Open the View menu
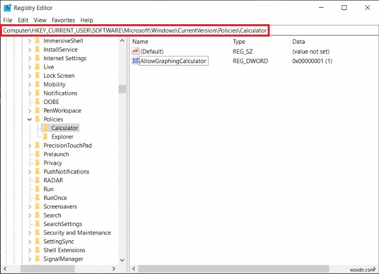Screen dimensions: 379x274 [40, 20]
